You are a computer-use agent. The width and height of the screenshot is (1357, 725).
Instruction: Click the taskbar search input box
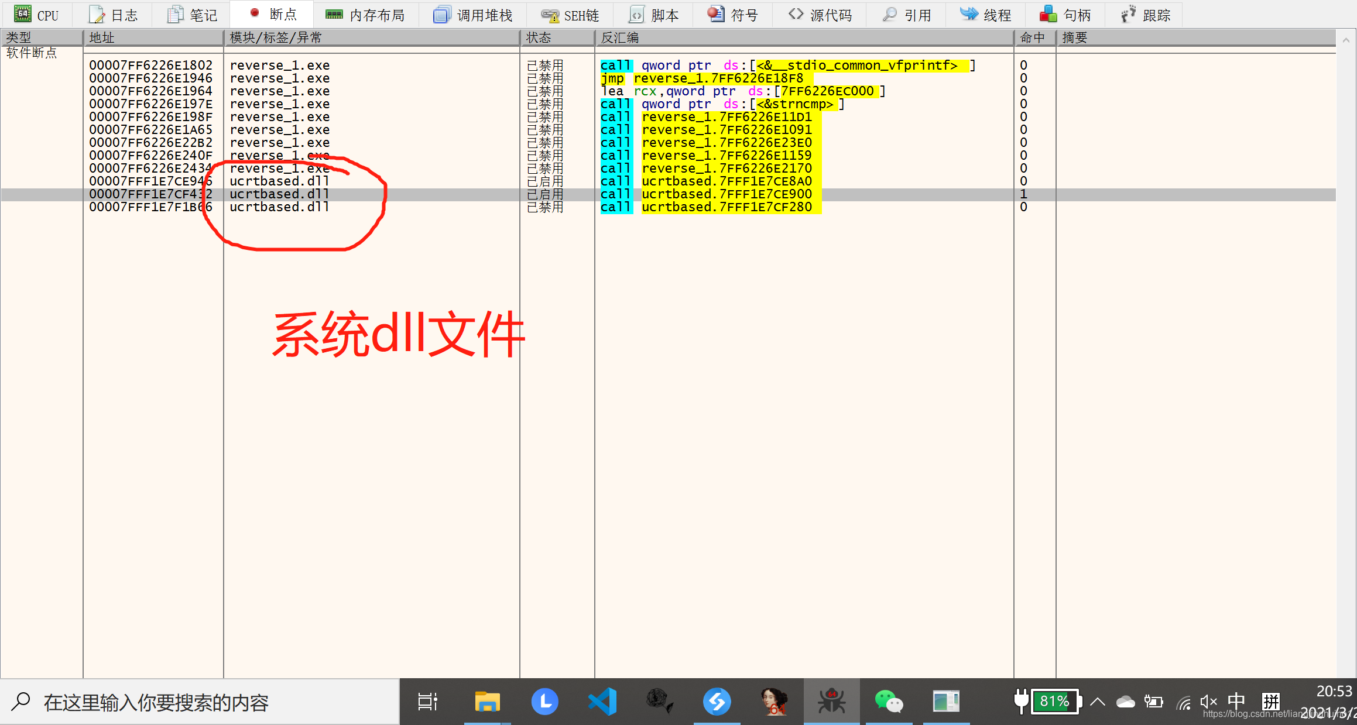click(176, 702)
